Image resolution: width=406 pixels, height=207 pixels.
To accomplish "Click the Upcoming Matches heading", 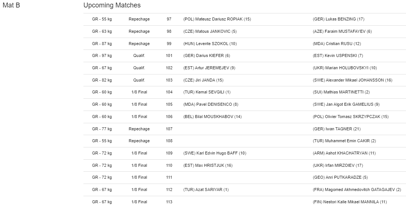I will pyautogui.click(x=112, y=5).
